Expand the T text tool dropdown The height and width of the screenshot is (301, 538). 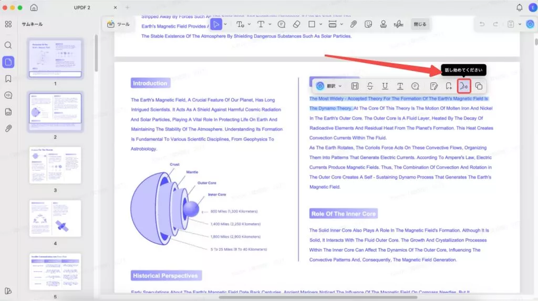point(270,24)
